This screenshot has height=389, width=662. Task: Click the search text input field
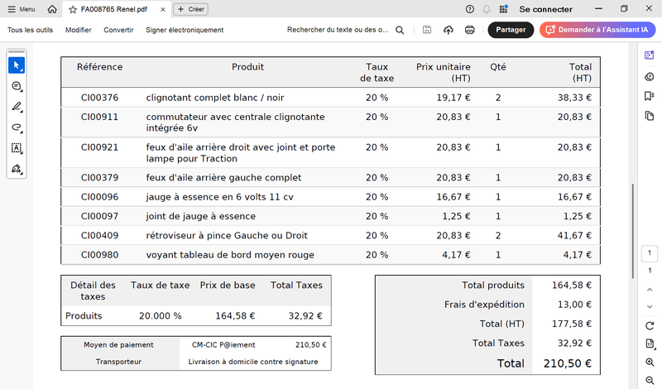tap(338, 30)
